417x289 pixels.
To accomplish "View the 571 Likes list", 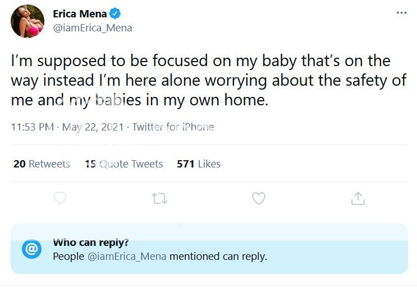I will 198,164.
